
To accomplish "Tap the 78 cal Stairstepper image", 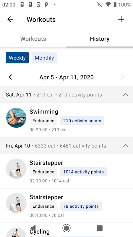I will pyautogui.click(x=16, y=203).
